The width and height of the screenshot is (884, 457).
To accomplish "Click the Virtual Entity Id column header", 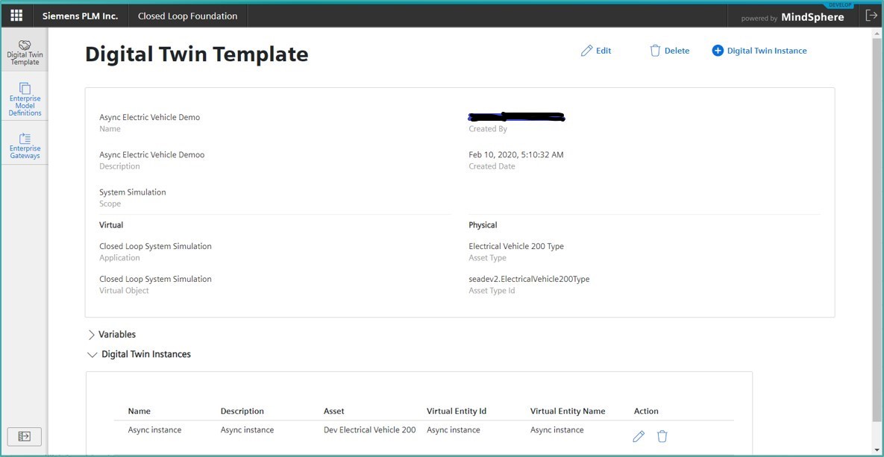I will click(457, 411).
